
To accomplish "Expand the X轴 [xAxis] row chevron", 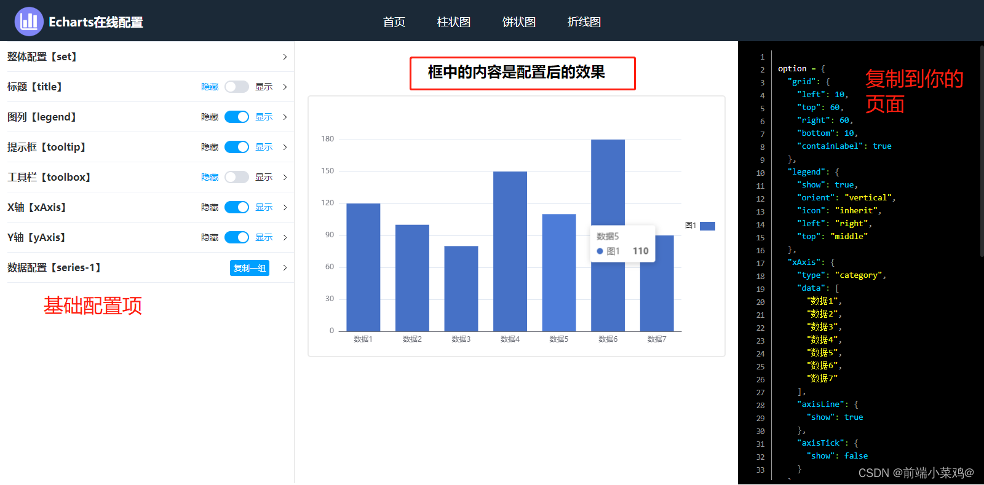I will pos(285,207).
